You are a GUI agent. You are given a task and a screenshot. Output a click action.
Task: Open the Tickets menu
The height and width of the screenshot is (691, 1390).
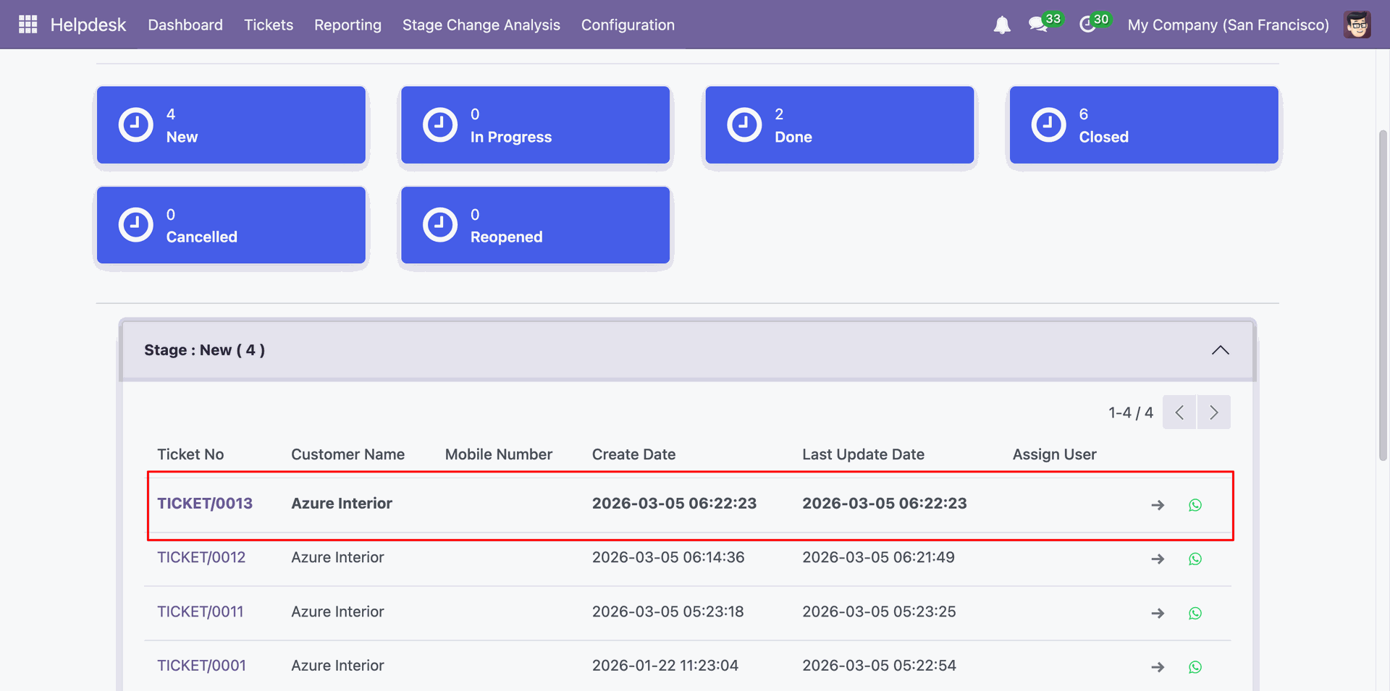click(269, 25)
